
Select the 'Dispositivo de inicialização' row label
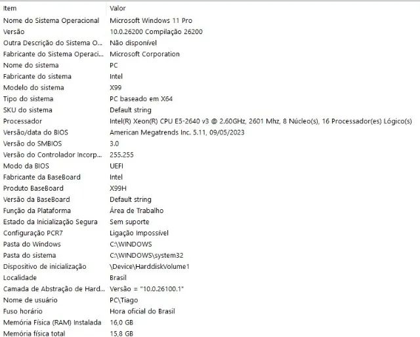coord(45,267)
